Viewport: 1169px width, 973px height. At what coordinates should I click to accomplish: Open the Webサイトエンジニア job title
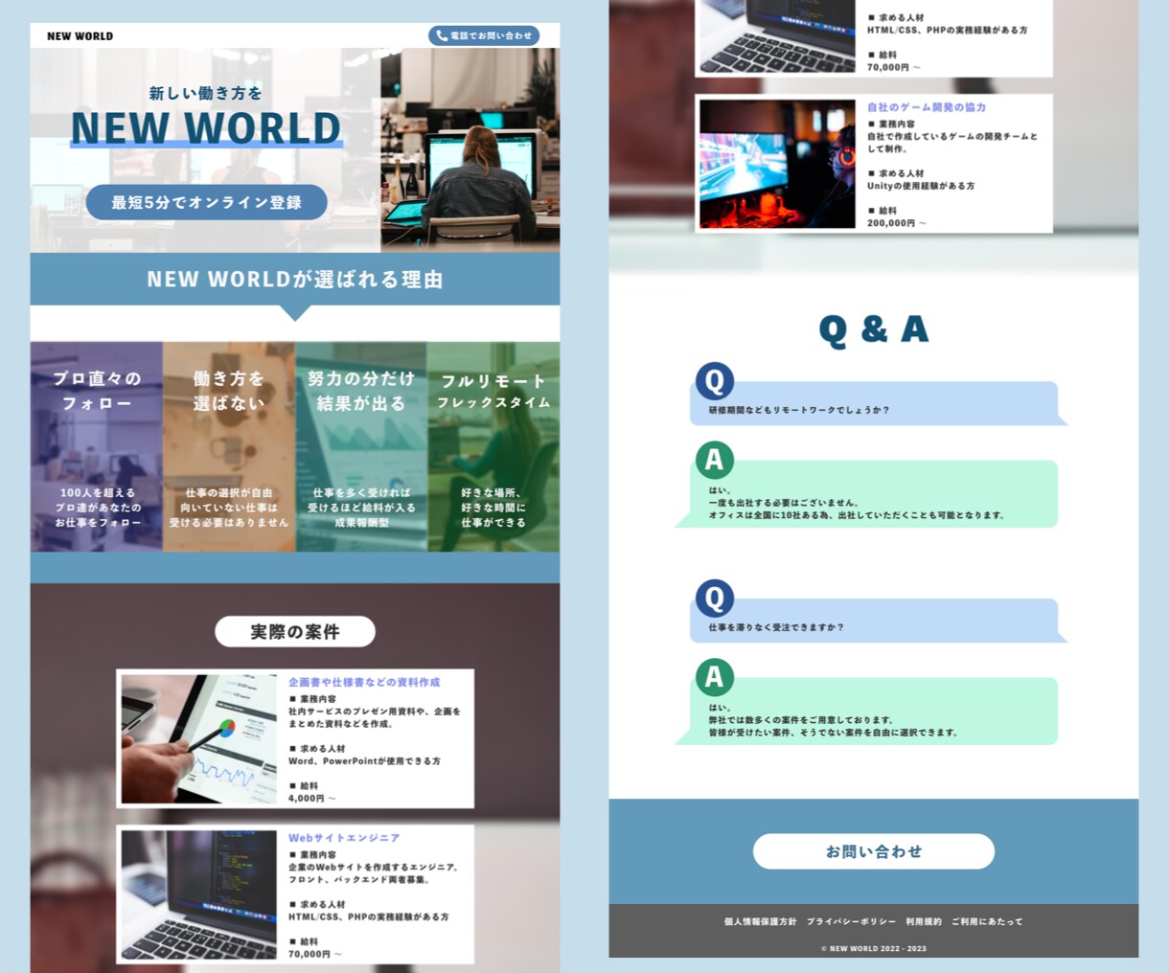click(344, 837)
